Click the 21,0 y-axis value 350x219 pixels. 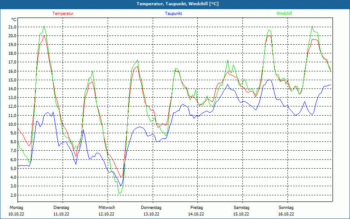(12, 27)
